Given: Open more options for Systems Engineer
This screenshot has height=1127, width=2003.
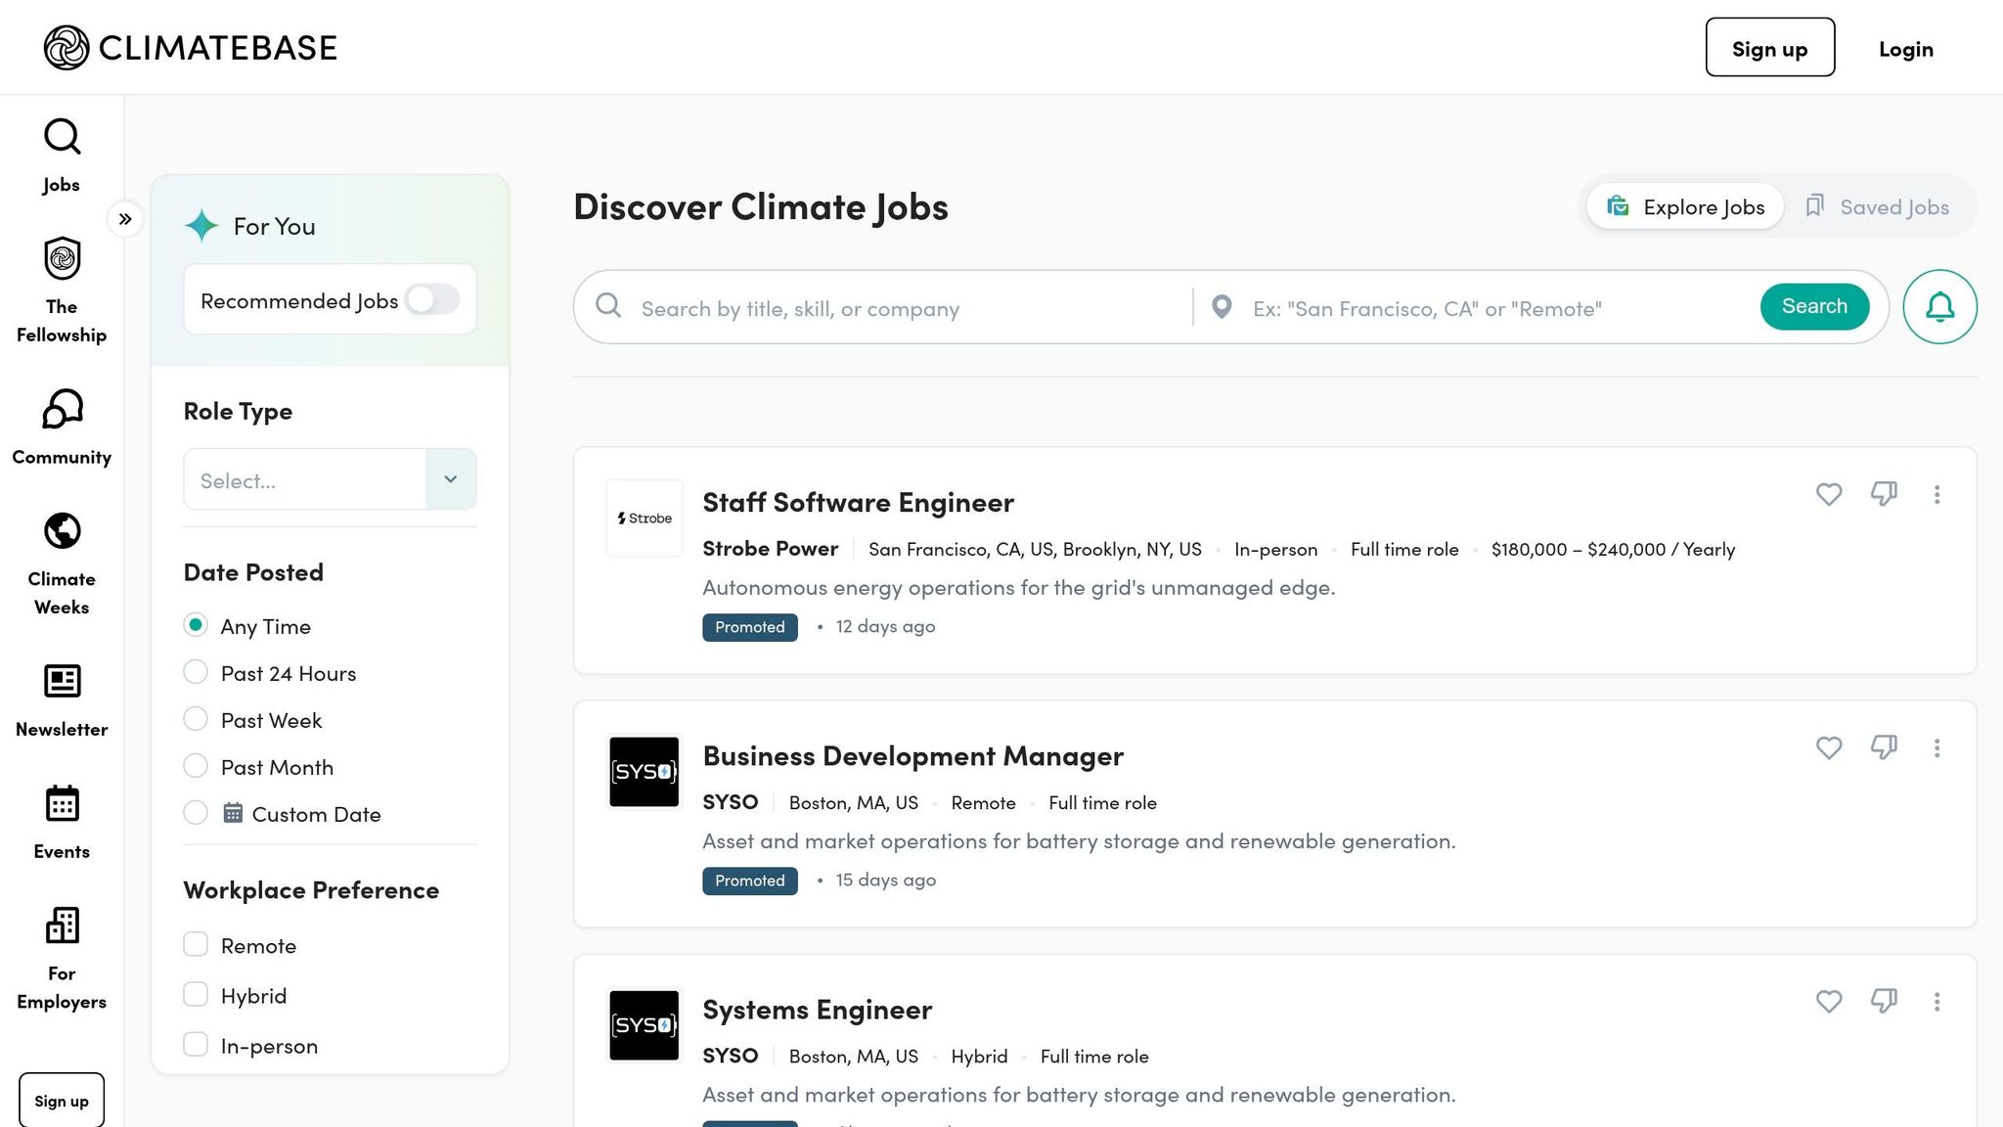Looking at the screenshot, I should pyautogui.click(x=1936, y=1001).
